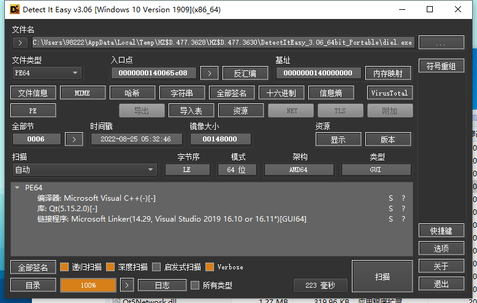Click the MIME button

[x=83, y=93]
